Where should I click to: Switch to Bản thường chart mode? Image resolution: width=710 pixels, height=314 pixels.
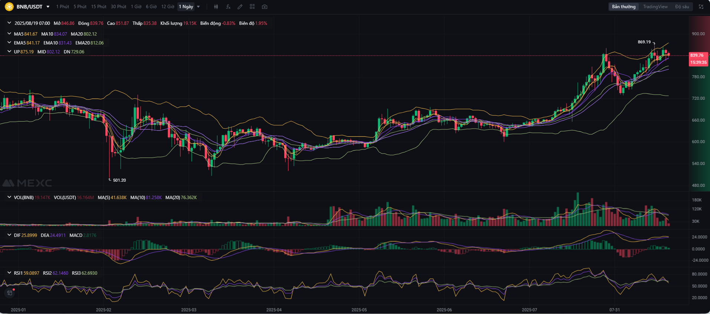[624, 7]
